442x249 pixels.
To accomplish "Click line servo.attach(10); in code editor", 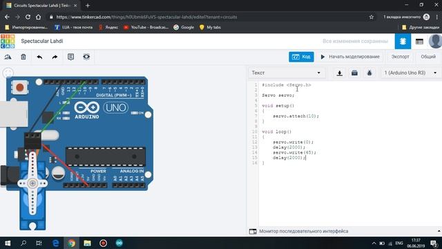I will click(x=296, y=116).
